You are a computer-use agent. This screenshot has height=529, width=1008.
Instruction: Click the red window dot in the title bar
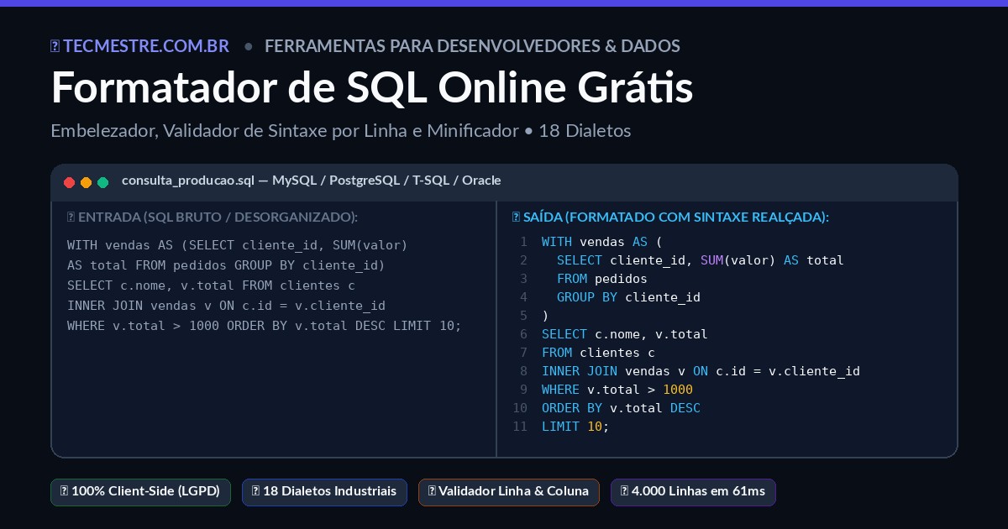click(x=70, y=182)
